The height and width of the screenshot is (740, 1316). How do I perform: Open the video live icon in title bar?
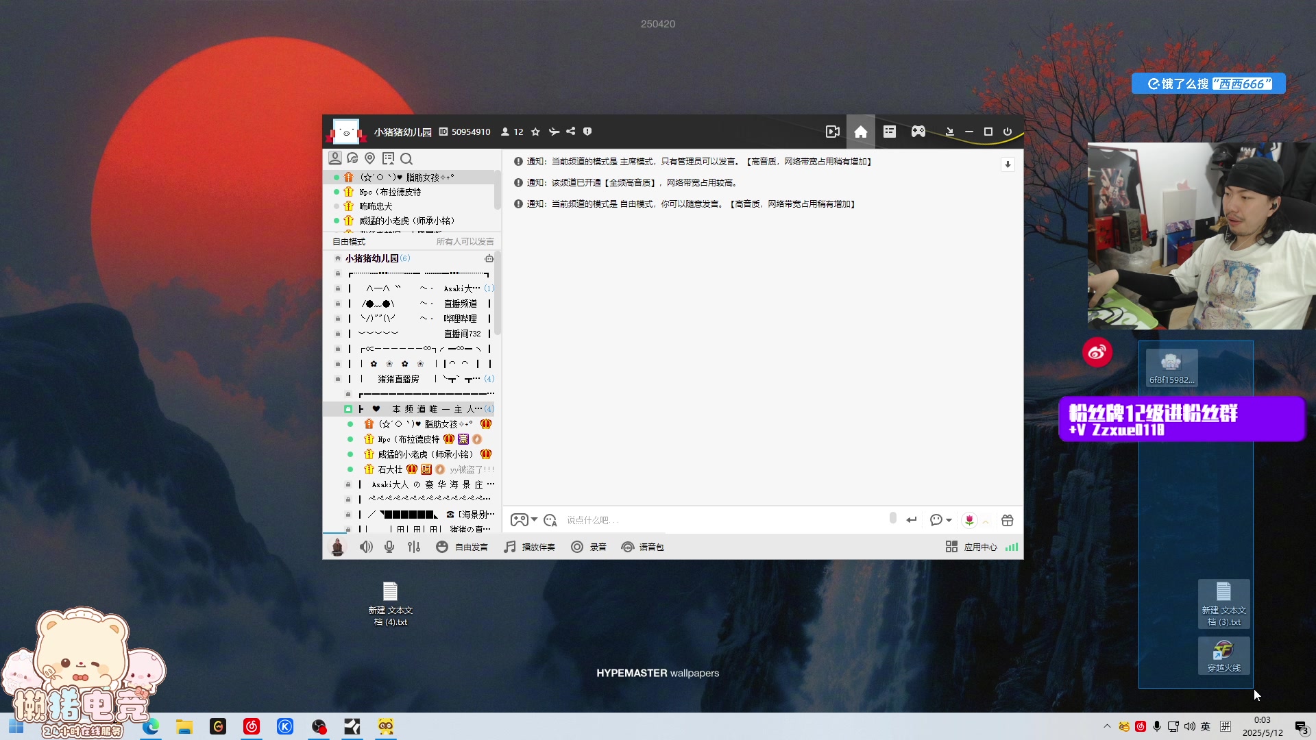pyautogui.click(x=832, y=132)
